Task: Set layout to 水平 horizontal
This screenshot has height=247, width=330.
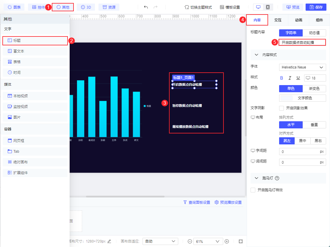Action: pyautogui.click(x=291, y=125)
